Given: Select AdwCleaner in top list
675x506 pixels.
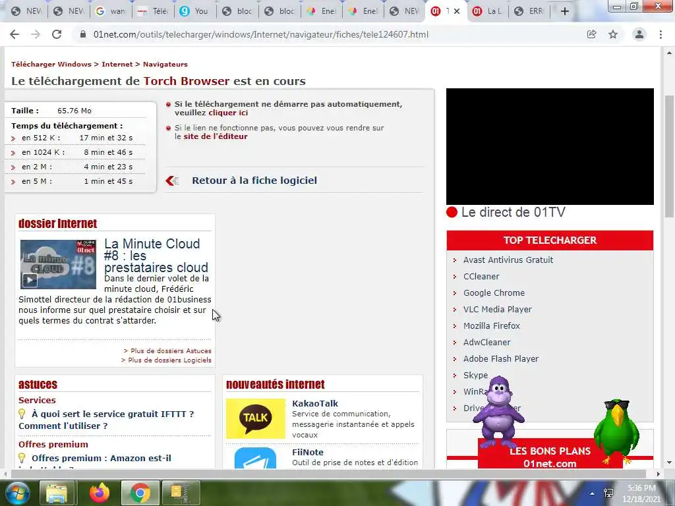Looking at the screenshot, I should [487, 342].
